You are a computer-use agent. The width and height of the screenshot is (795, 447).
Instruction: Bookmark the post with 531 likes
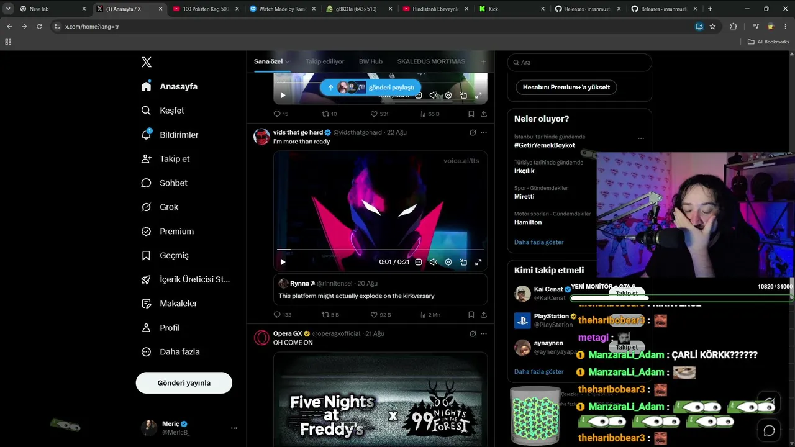(471, 114)
